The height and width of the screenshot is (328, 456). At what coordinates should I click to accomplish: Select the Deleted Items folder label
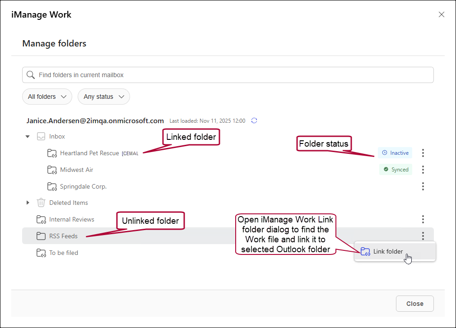pos(69,203)
